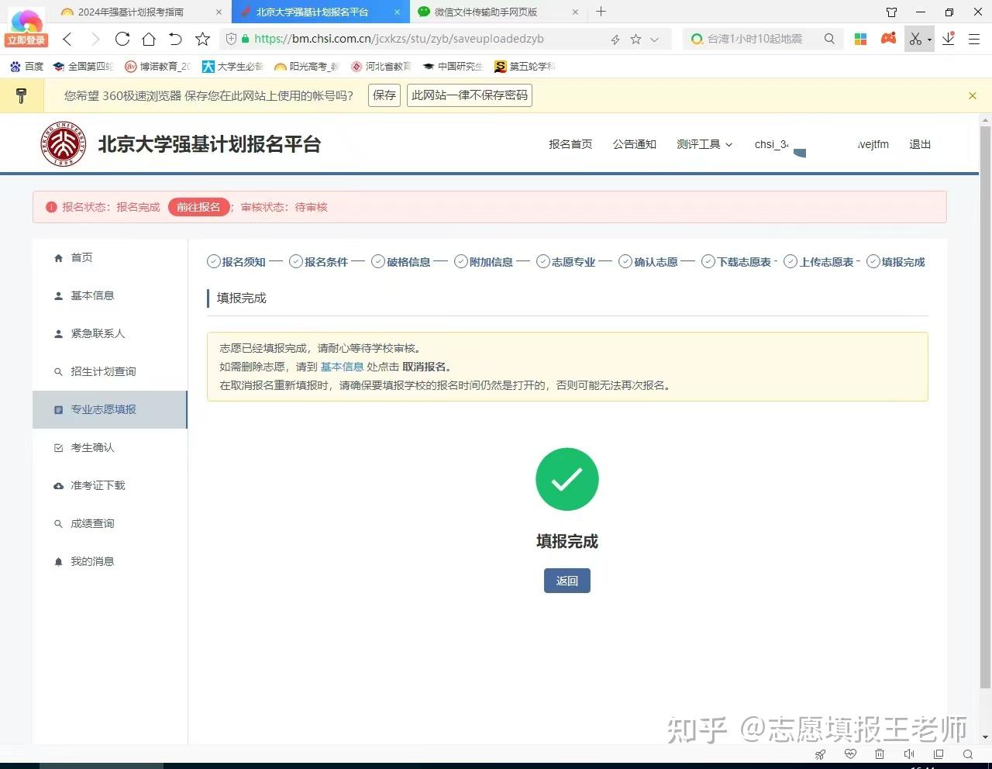Expand the 测评工具 dropdown menu
This screenshot has height=769, width=992.
(704, 144)
